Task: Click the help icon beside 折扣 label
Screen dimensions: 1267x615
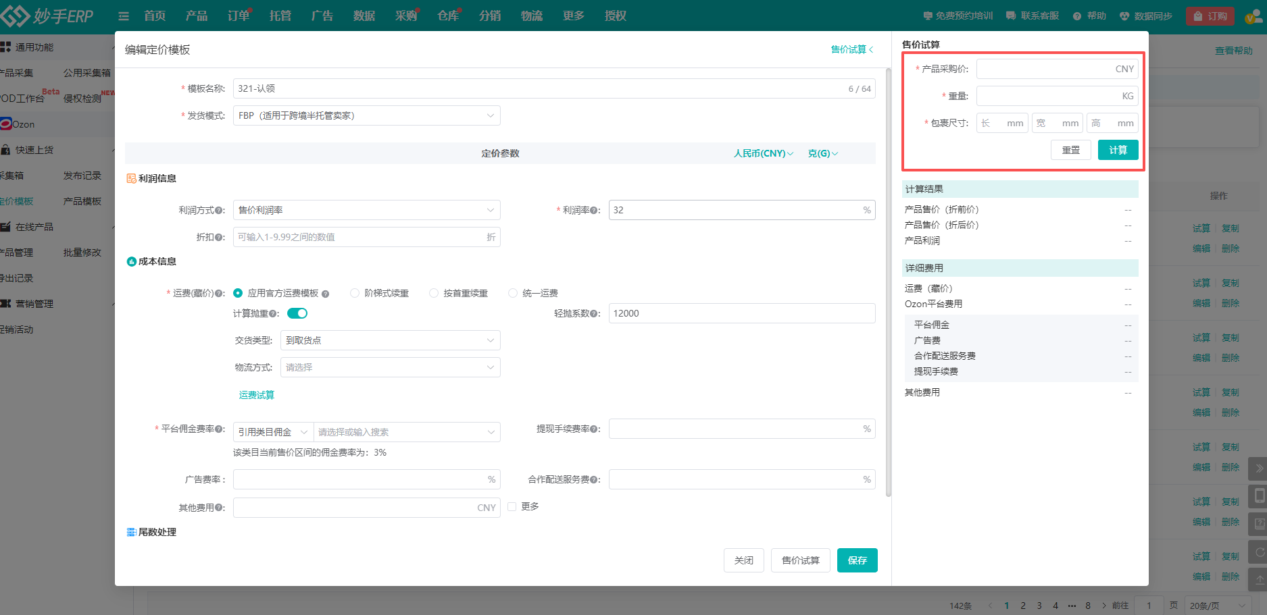Action: coord(220,238)
